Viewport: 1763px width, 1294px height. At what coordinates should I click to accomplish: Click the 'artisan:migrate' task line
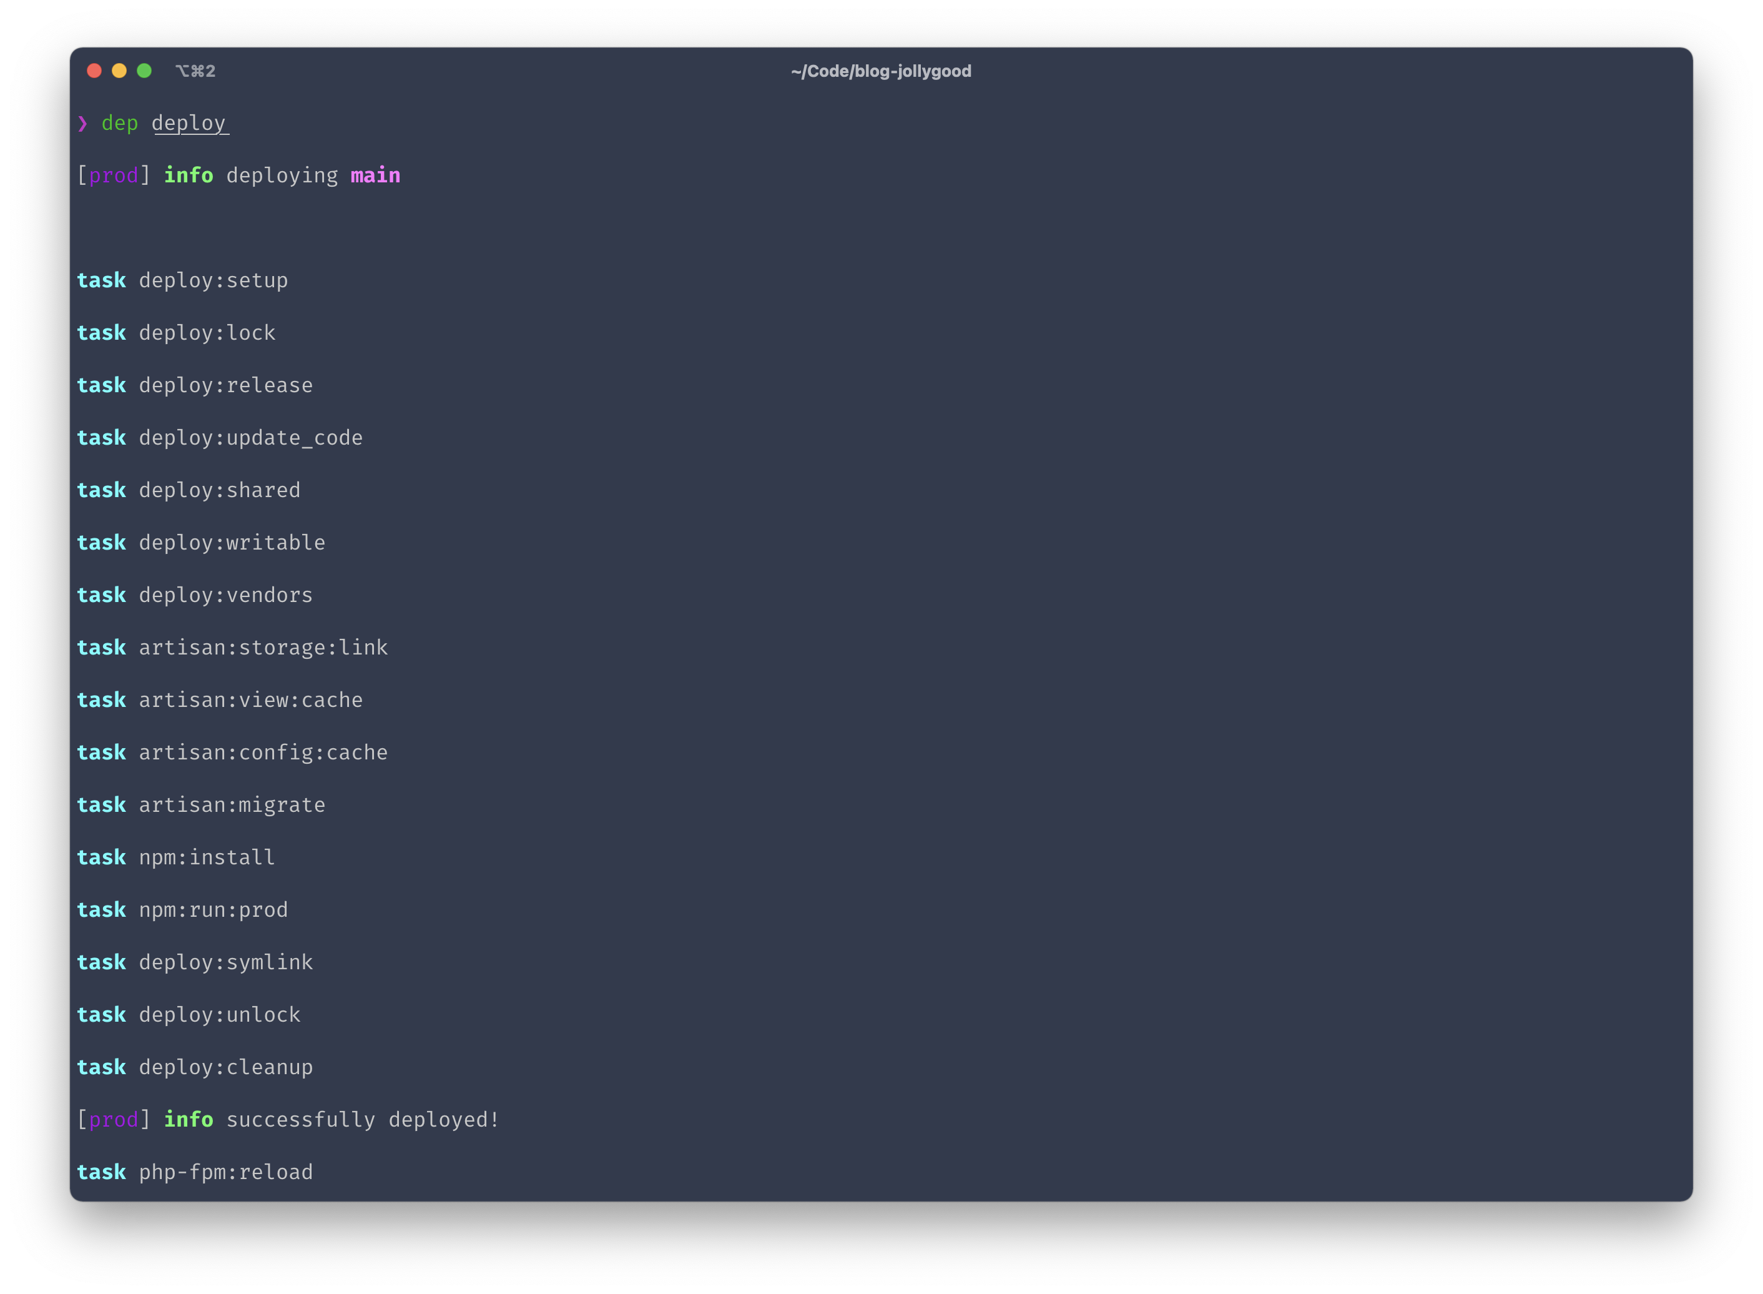tap(201, 805)
